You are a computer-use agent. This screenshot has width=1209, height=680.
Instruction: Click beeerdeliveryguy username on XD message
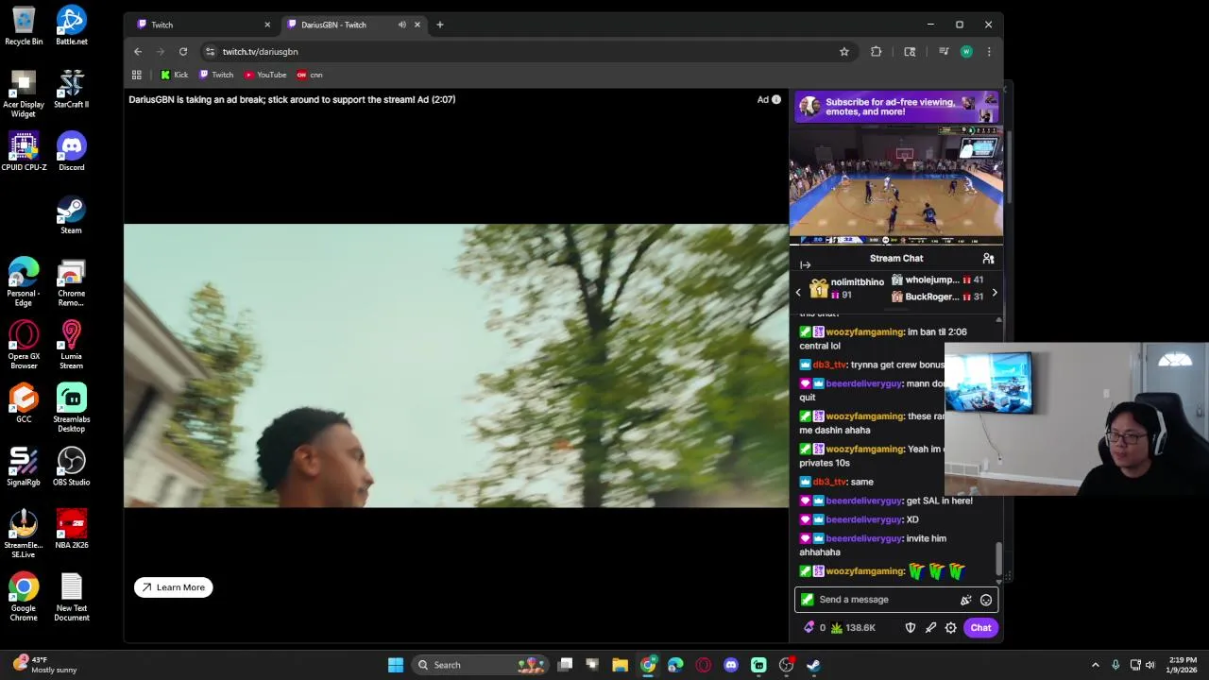(x=863, y=519)
